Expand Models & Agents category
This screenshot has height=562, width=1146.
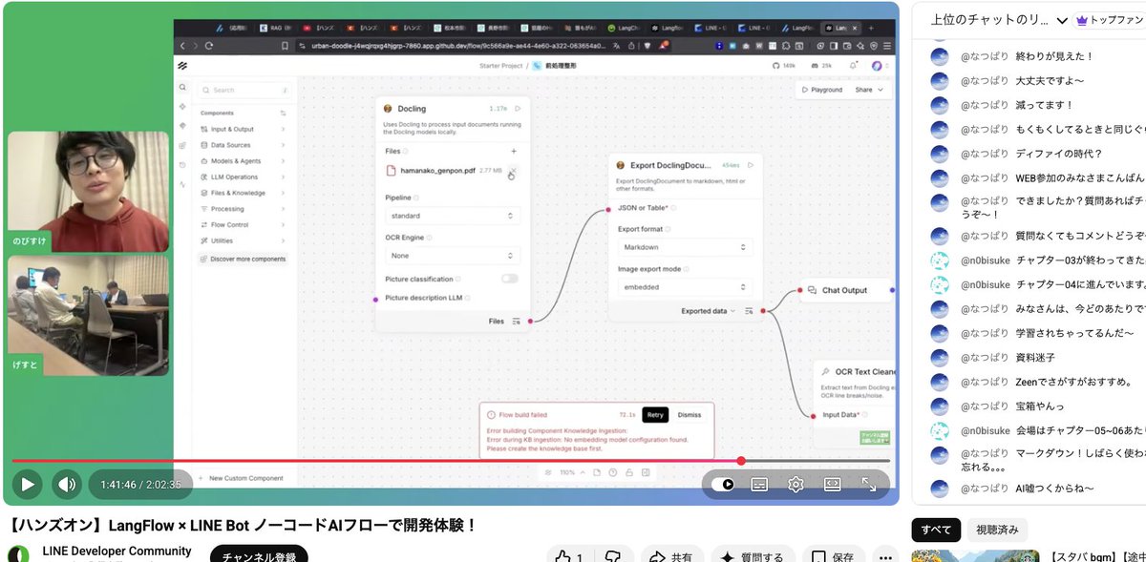(x=243, y=161)
